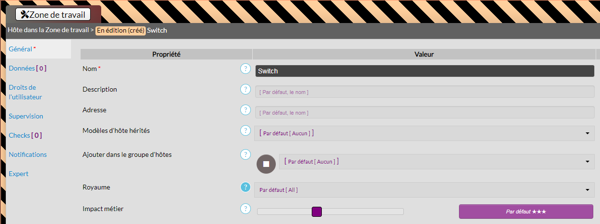Switch to the Données tab
The width and height of the screenshot is (600, 224).
(x=27, y=68)
